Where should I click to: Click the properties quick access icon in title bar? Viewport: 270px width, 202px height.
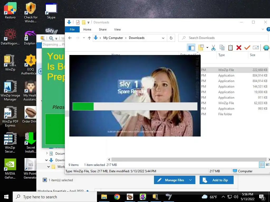pyautogui.click(x=78, y=22)
